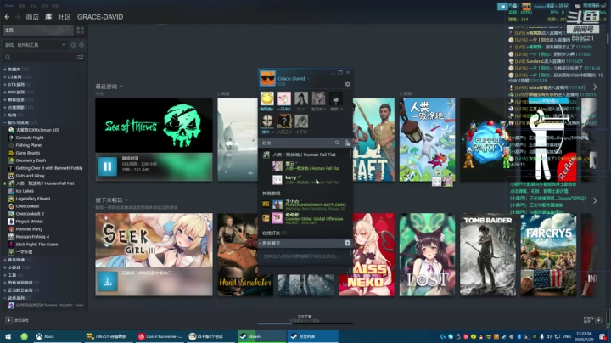Viewport: 611px width, 343px height.
Task: Open the Tomb Raider cover thumbnail
Action: tap(488, 255)
